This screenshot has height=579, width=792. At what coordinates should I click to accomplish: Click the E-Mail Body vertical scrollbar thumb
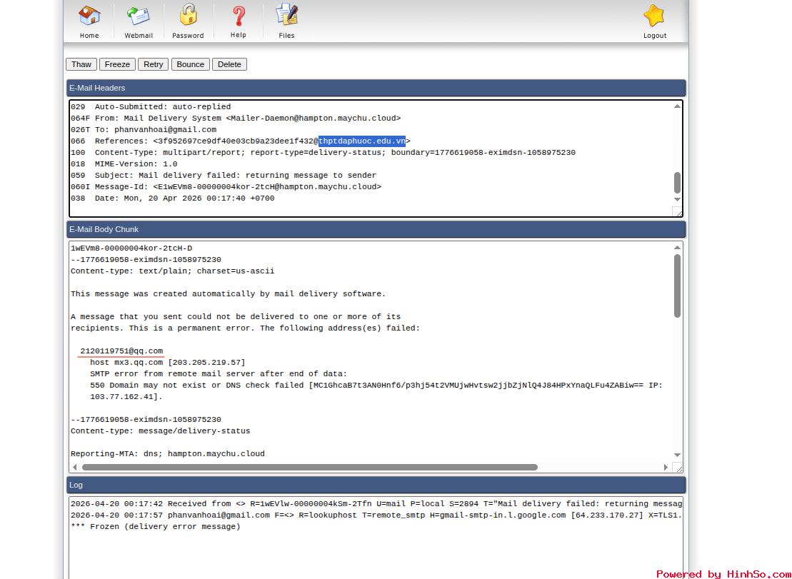pyautogui.click(x=677, y=286)
